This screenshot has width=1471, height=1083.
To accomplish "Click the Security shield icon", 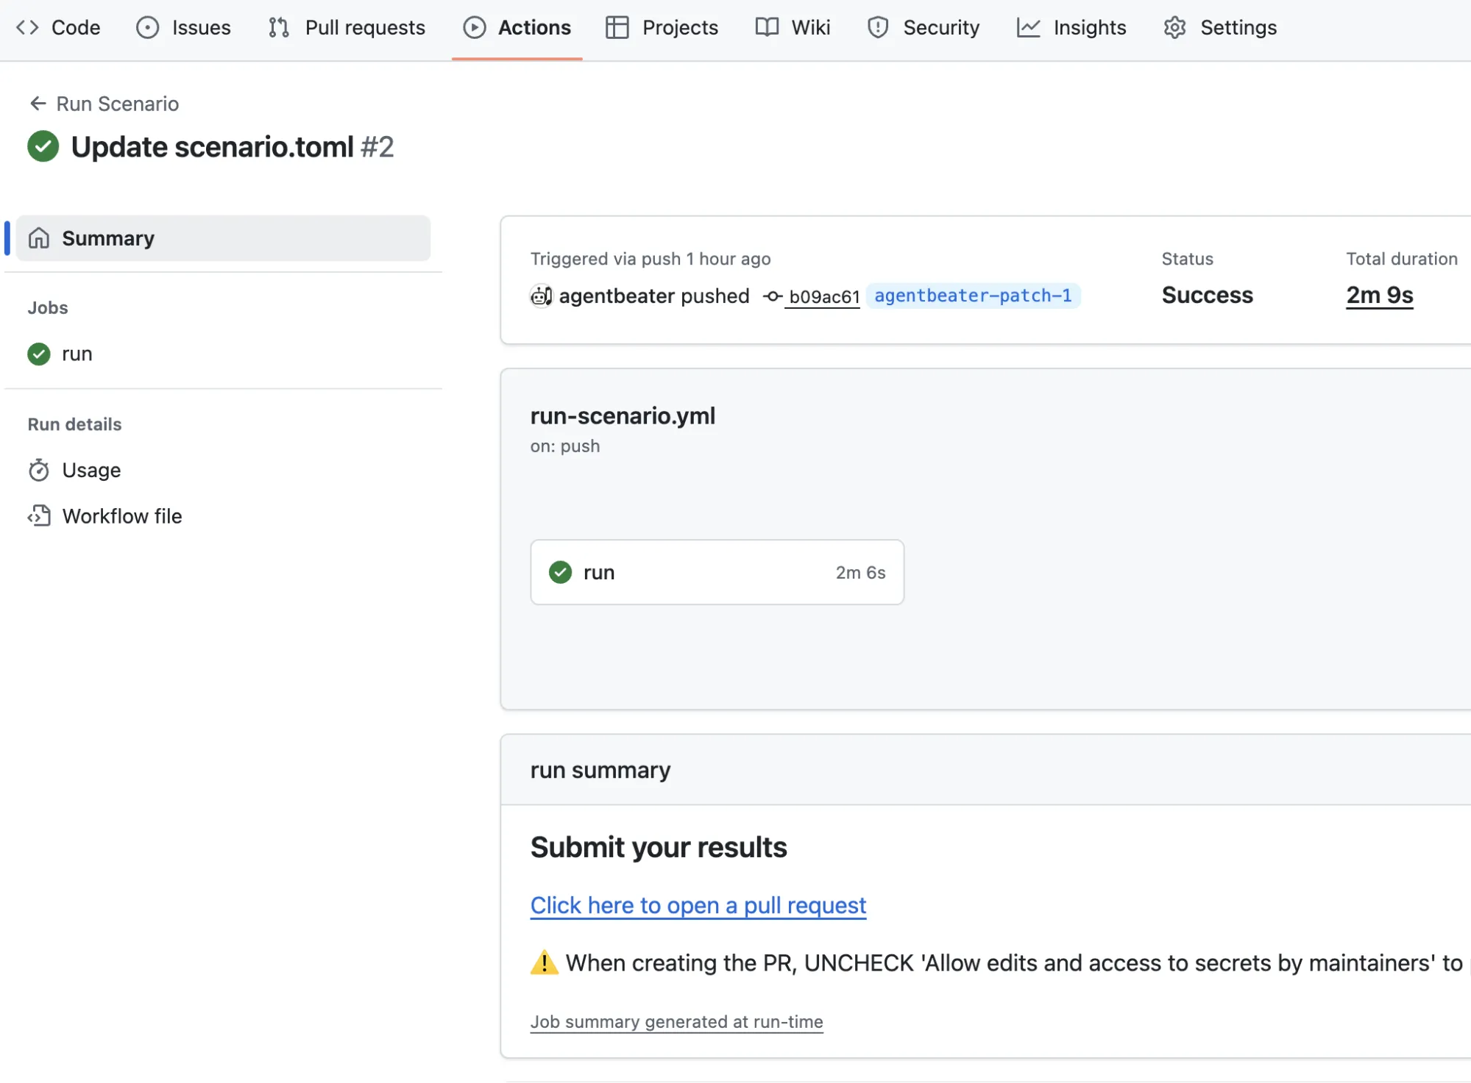I will coord(878,27).
